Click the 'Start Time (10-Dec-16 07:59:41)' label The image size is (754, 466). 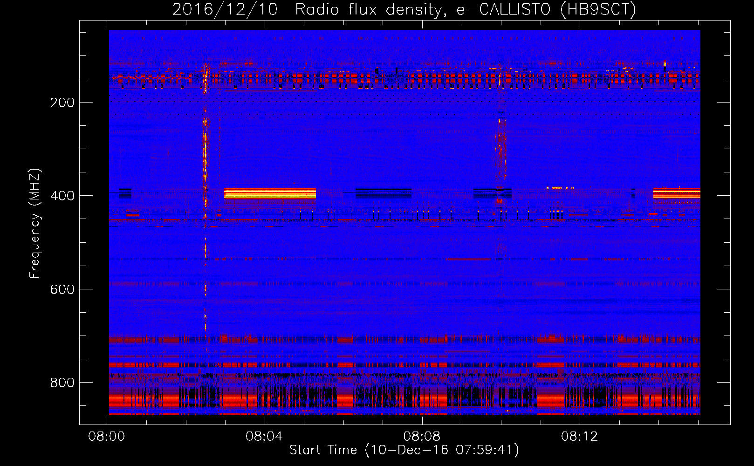click(404, 450)
